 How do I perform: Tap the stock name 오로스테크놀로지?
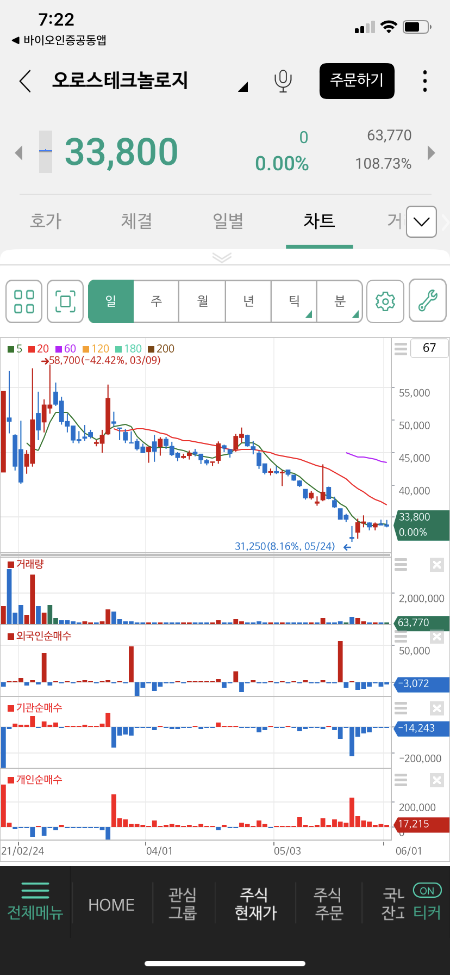pyautogui.click(x=120, y=81)
